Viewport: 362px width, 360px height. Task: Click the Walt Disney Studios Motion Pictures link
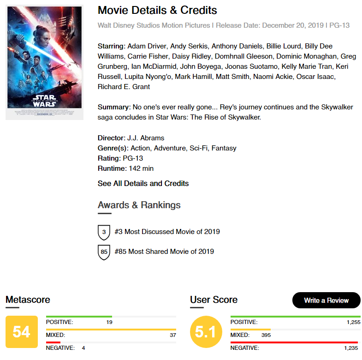(154, 25)
